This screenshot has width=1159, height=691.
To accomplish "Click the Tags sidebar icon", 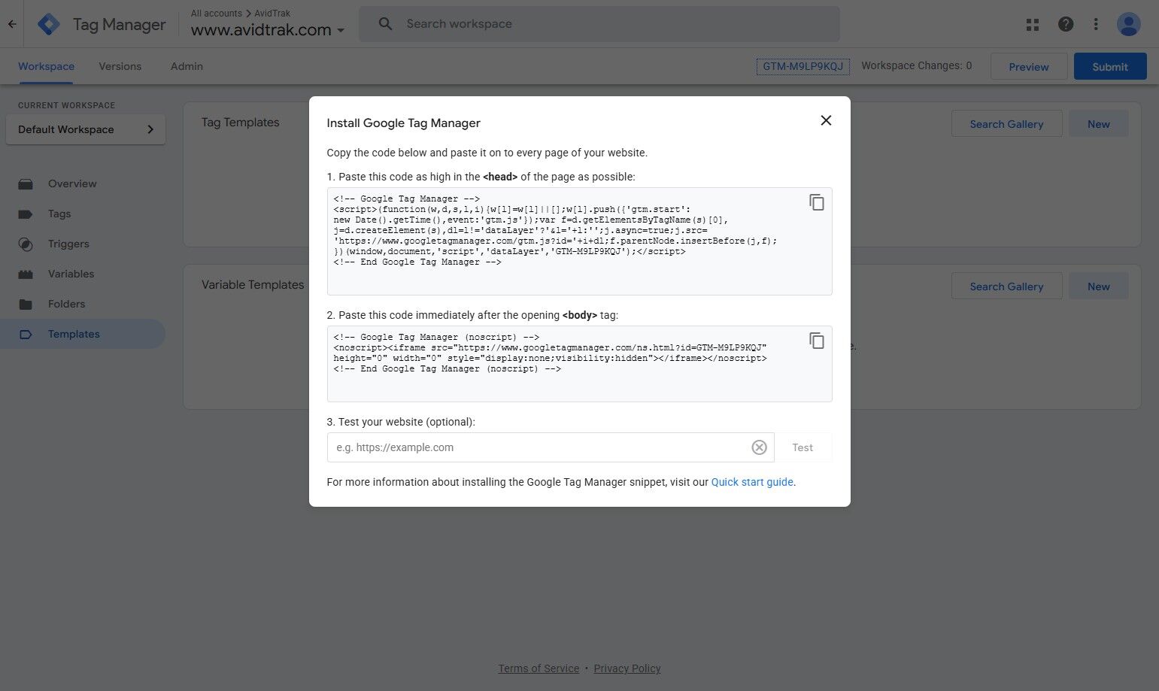I will tap(26, 214).
